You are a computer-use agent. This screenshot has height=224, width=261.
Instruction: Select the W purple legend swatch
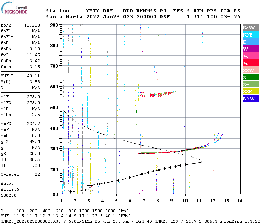click(x=251, y=49)
